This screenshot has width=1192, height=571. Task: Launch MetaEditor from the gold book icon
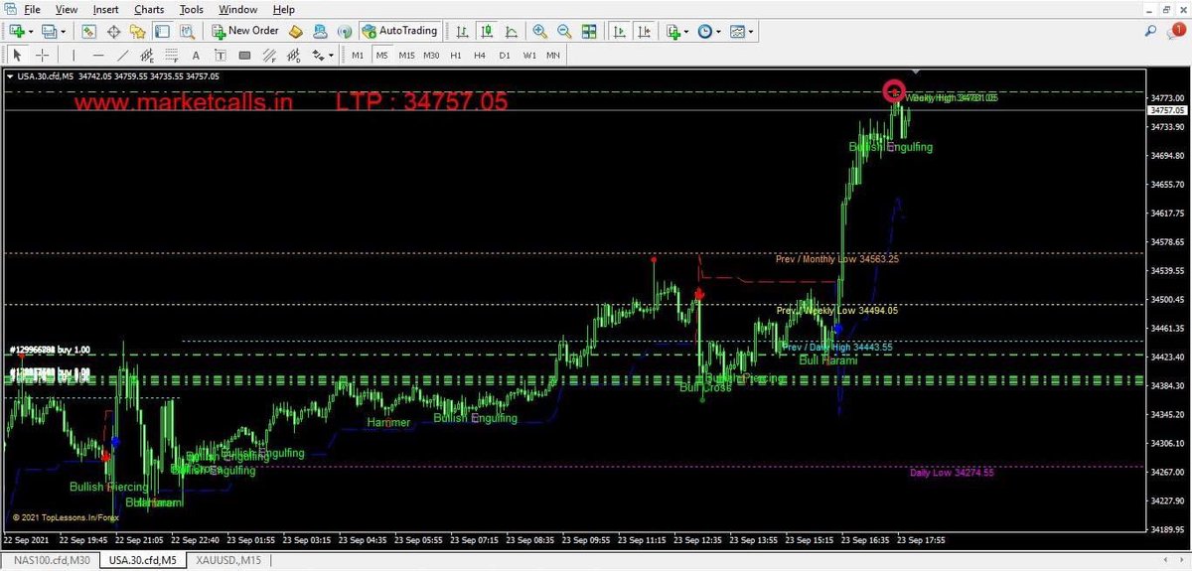tap(295, 31)
